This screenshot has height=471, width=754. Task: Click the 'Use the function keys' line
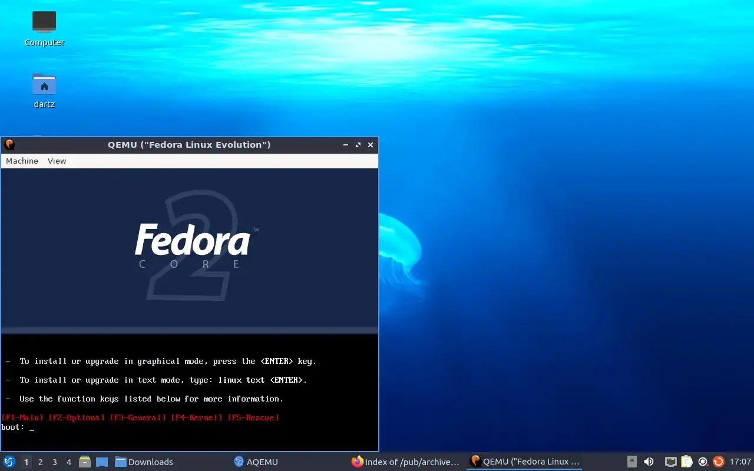click(144, 399)
